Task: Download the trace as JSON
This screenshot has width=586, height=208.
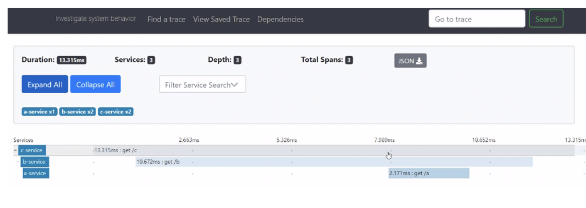Action: [410, 61]
